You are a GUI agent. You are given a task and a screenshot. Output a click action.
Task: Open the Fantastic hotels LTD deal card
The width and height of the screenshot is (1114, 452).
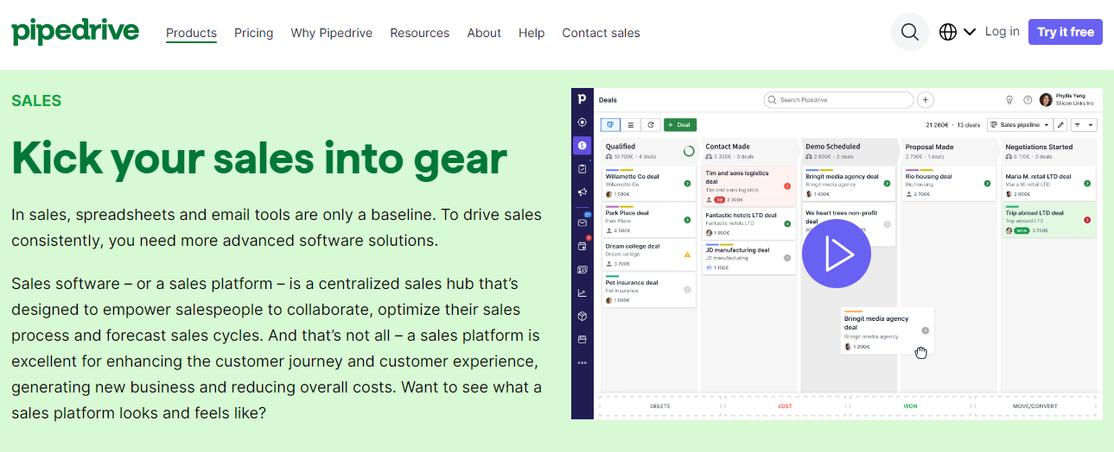[x=749, y=223]
